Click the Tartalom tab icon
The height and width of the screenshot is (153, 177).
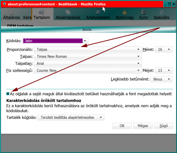(x=41, y=12)
